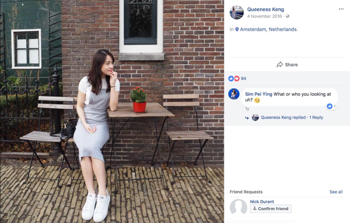350x223 pixels.
Task: Open Sim Pei Ying's profile link
Action: click(259, 94)
